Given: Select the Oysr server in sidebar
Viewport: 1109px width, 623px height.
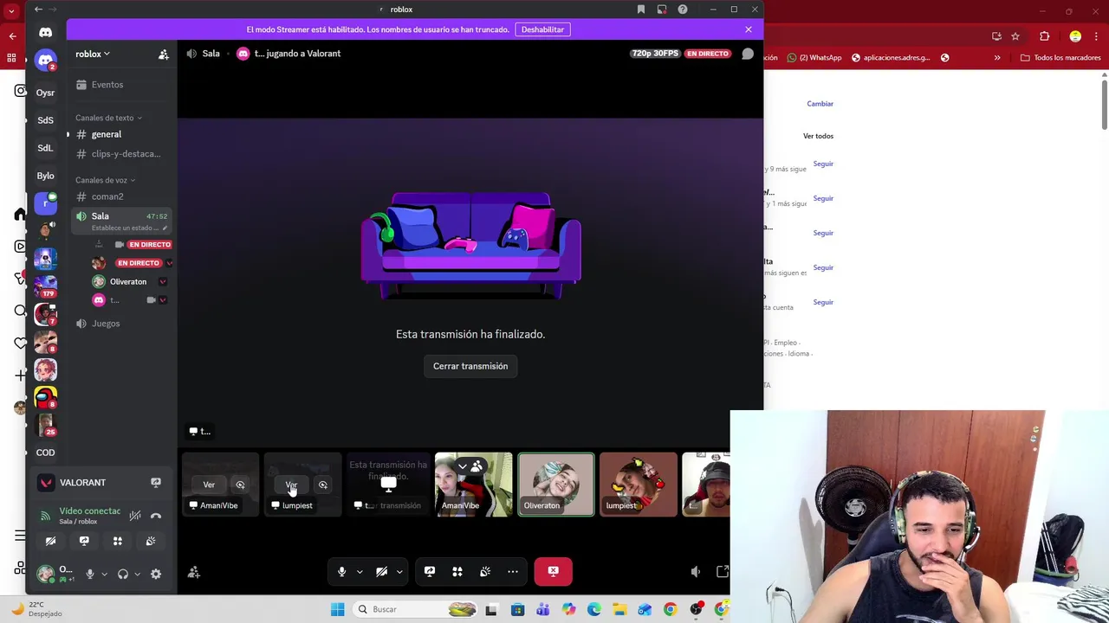Looking at the screenshot, I should (x=45, y=93).
